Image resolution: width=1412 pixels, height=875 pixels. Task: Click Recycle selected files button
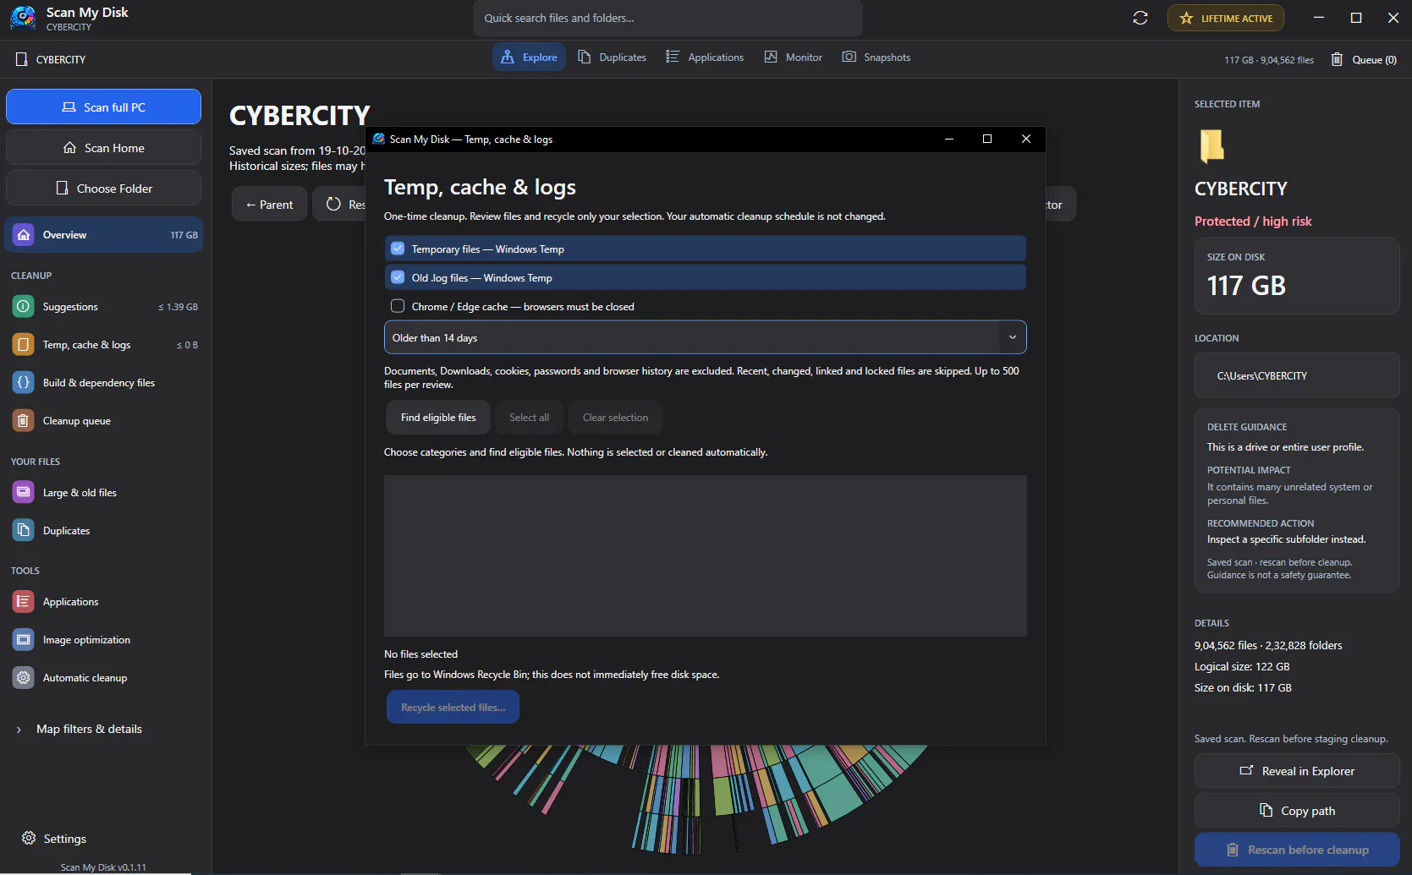453,708
